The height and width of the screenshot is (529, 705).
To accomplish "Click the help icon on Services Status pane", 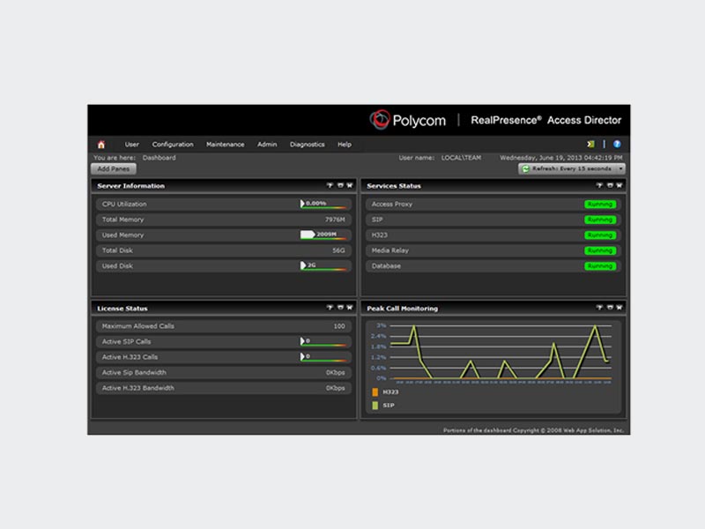I will coord(598,186).
